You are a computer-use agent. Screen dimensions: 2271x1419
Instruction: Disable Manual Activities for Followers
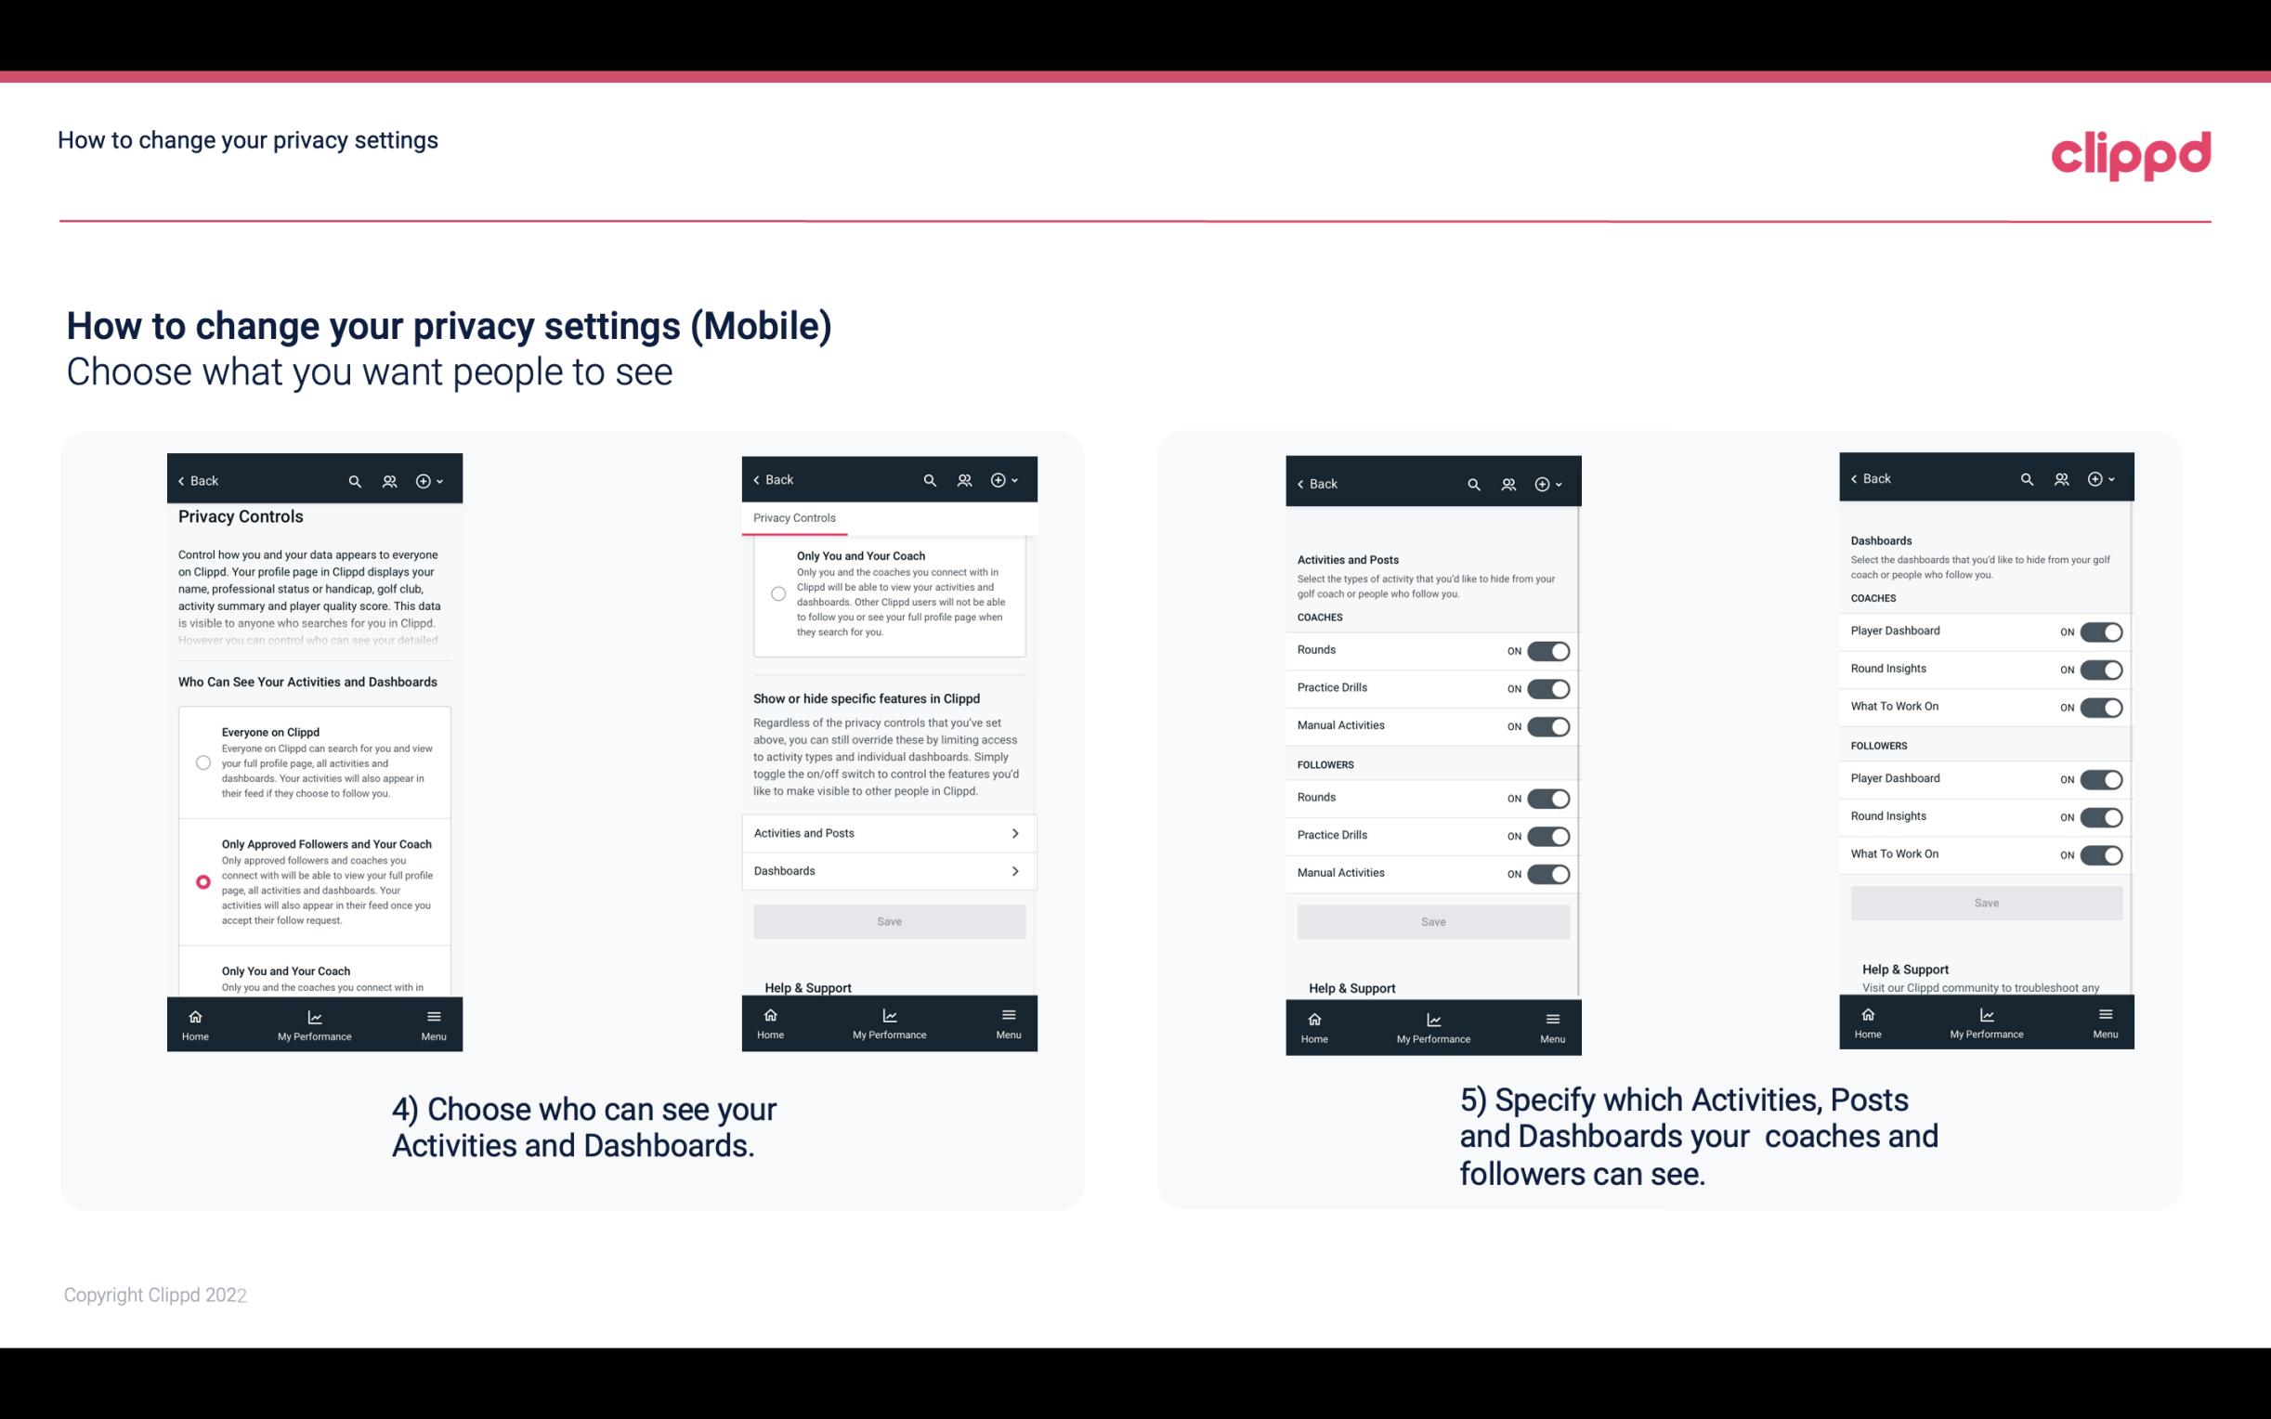(1548, 871)
